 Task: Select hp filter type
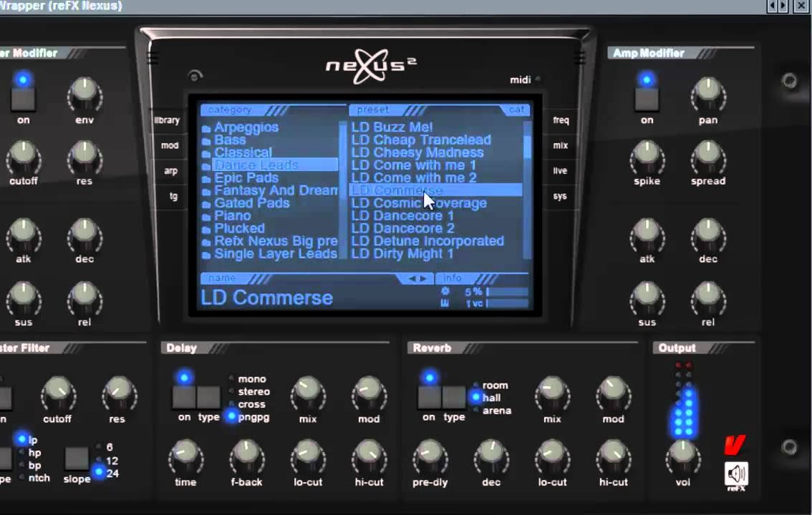pos(30,453)
